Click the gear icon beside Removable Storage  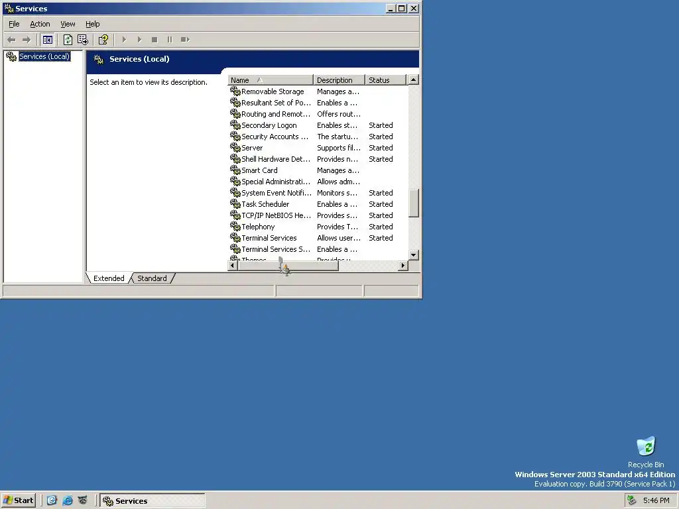coord(235,91)
